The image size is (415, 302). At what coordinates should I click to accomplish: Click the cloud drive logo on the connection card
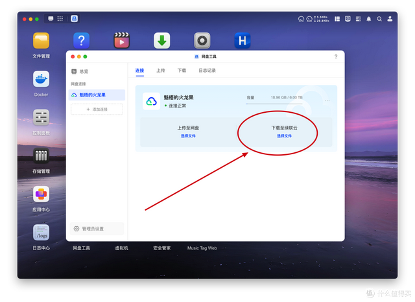(x=151, y=101)
